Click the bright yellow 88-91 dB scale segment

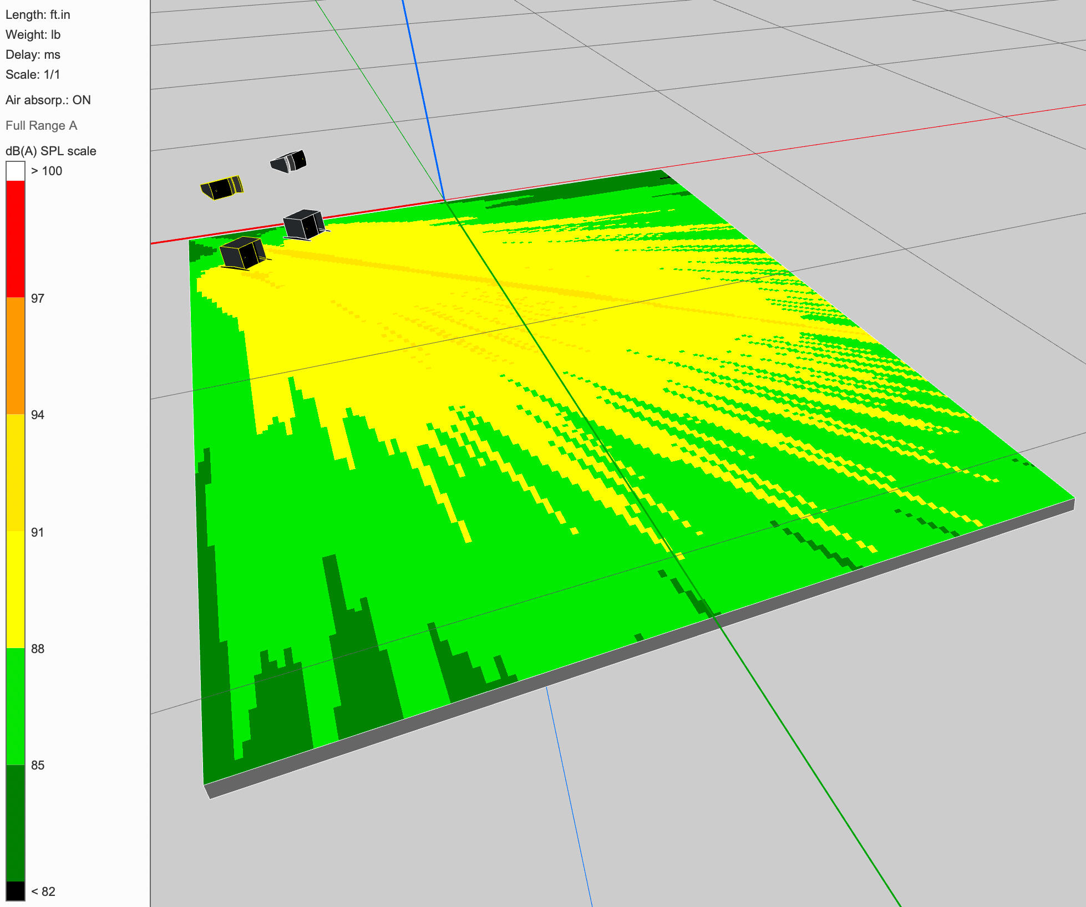click(16, 590)
